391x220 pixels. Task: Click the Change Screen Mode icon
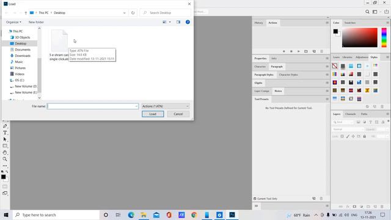click(5, 193)
